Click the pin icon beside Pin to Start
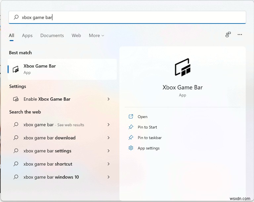This screenshot has width=254, height=202. [131, 127]
